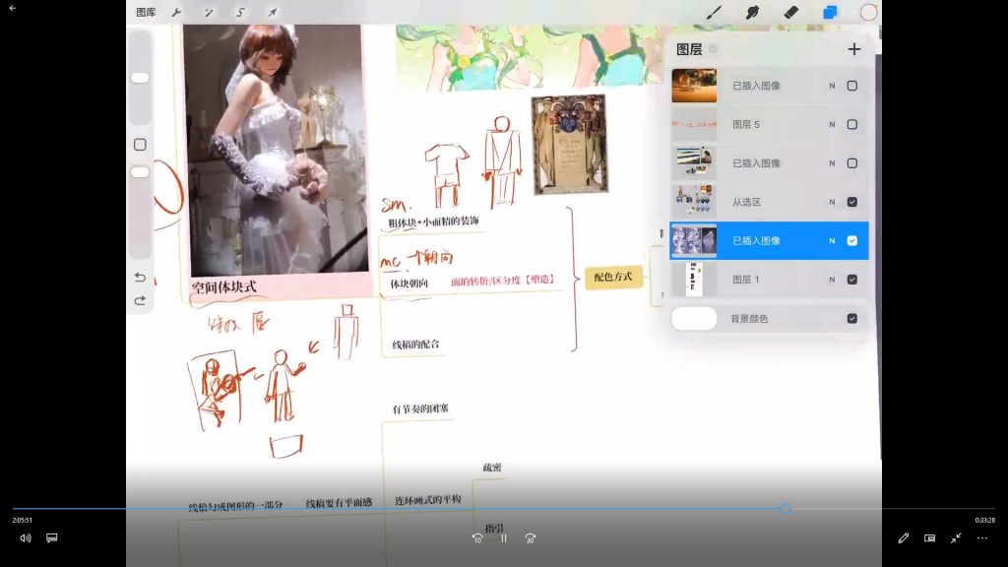Click the remaining time 0:33:28
This screenshot has width=1008, height=567.
[x=984, y=520]
